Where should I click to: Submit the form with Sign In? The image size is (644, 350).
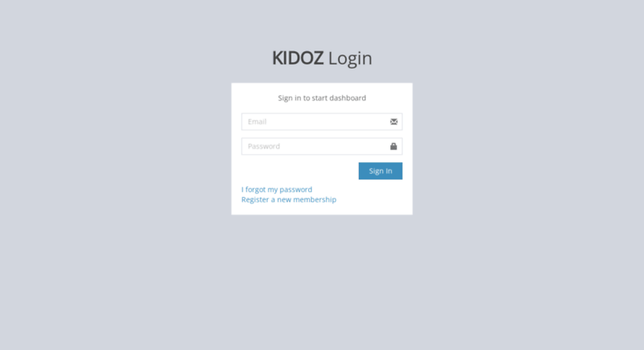click(380, 171)
